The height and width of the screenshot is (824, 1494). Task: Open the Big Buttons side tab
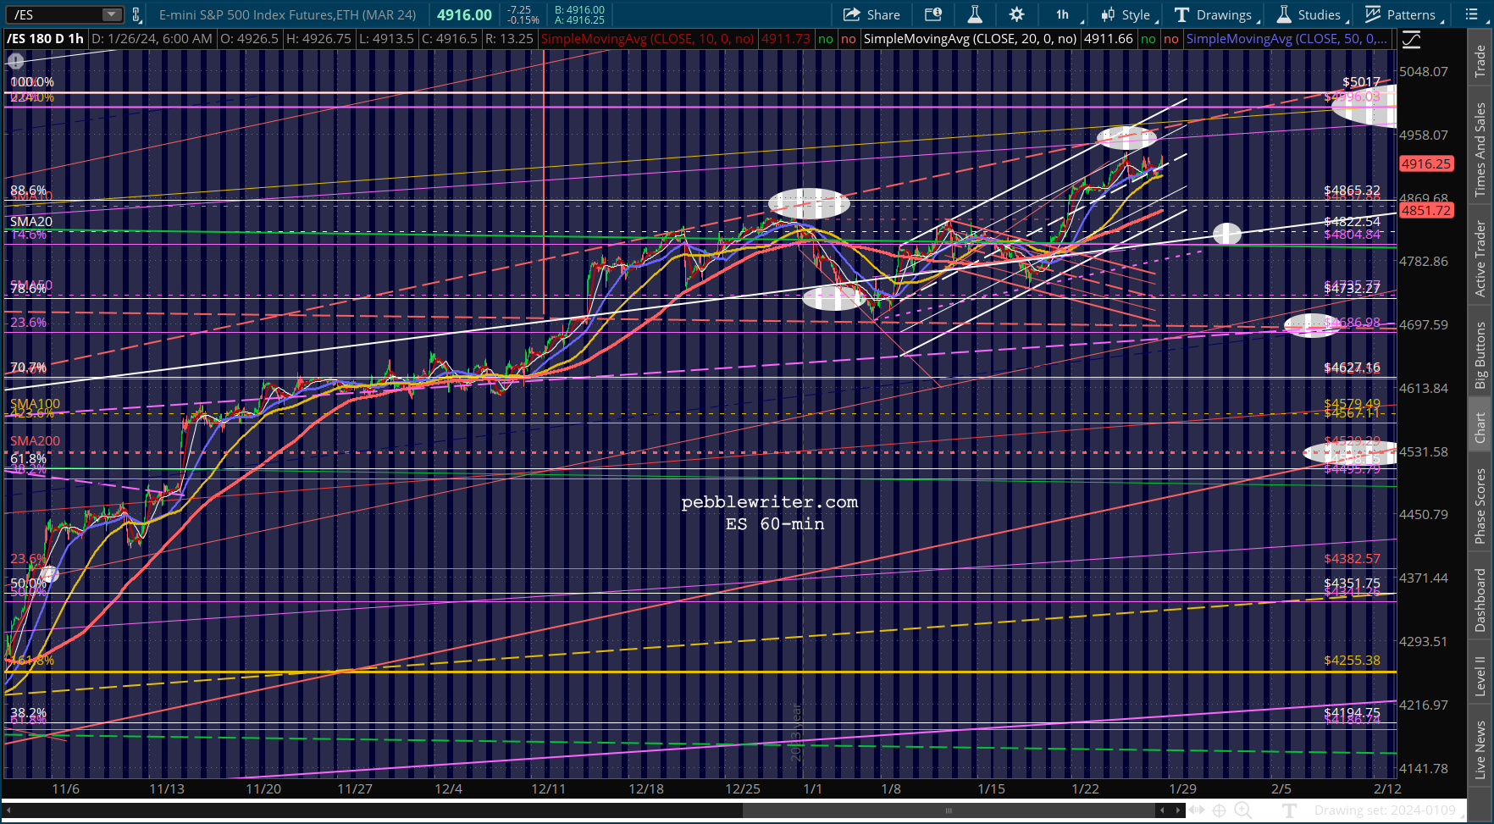[x=1480, y=355]
